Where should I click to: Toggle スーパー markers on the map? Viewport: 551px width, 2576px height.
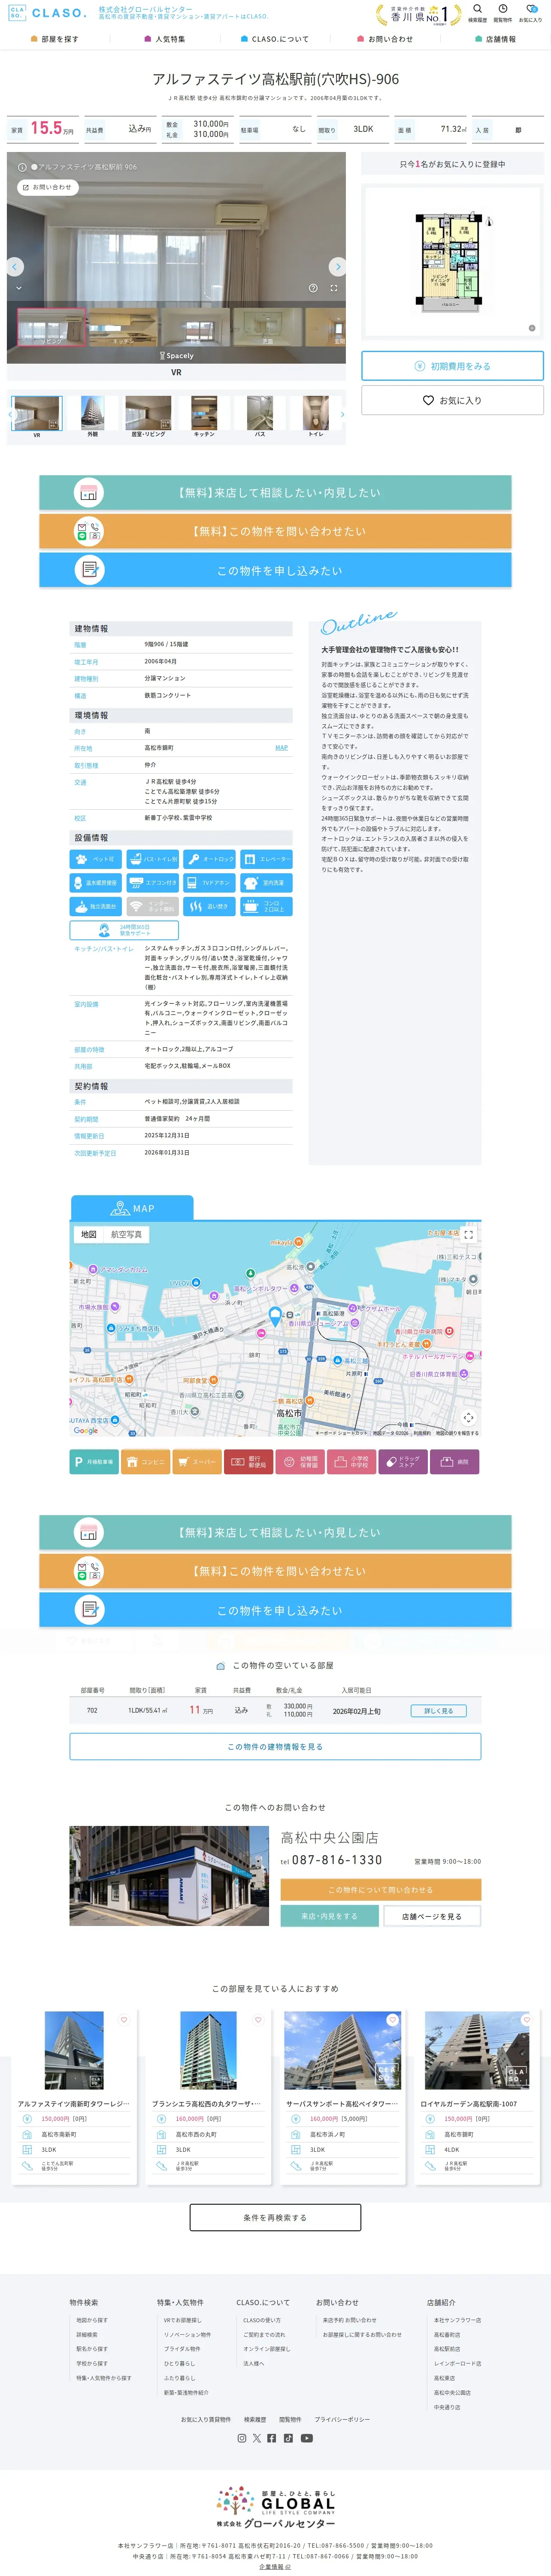pyautogui.click(x=197, y=1462)
